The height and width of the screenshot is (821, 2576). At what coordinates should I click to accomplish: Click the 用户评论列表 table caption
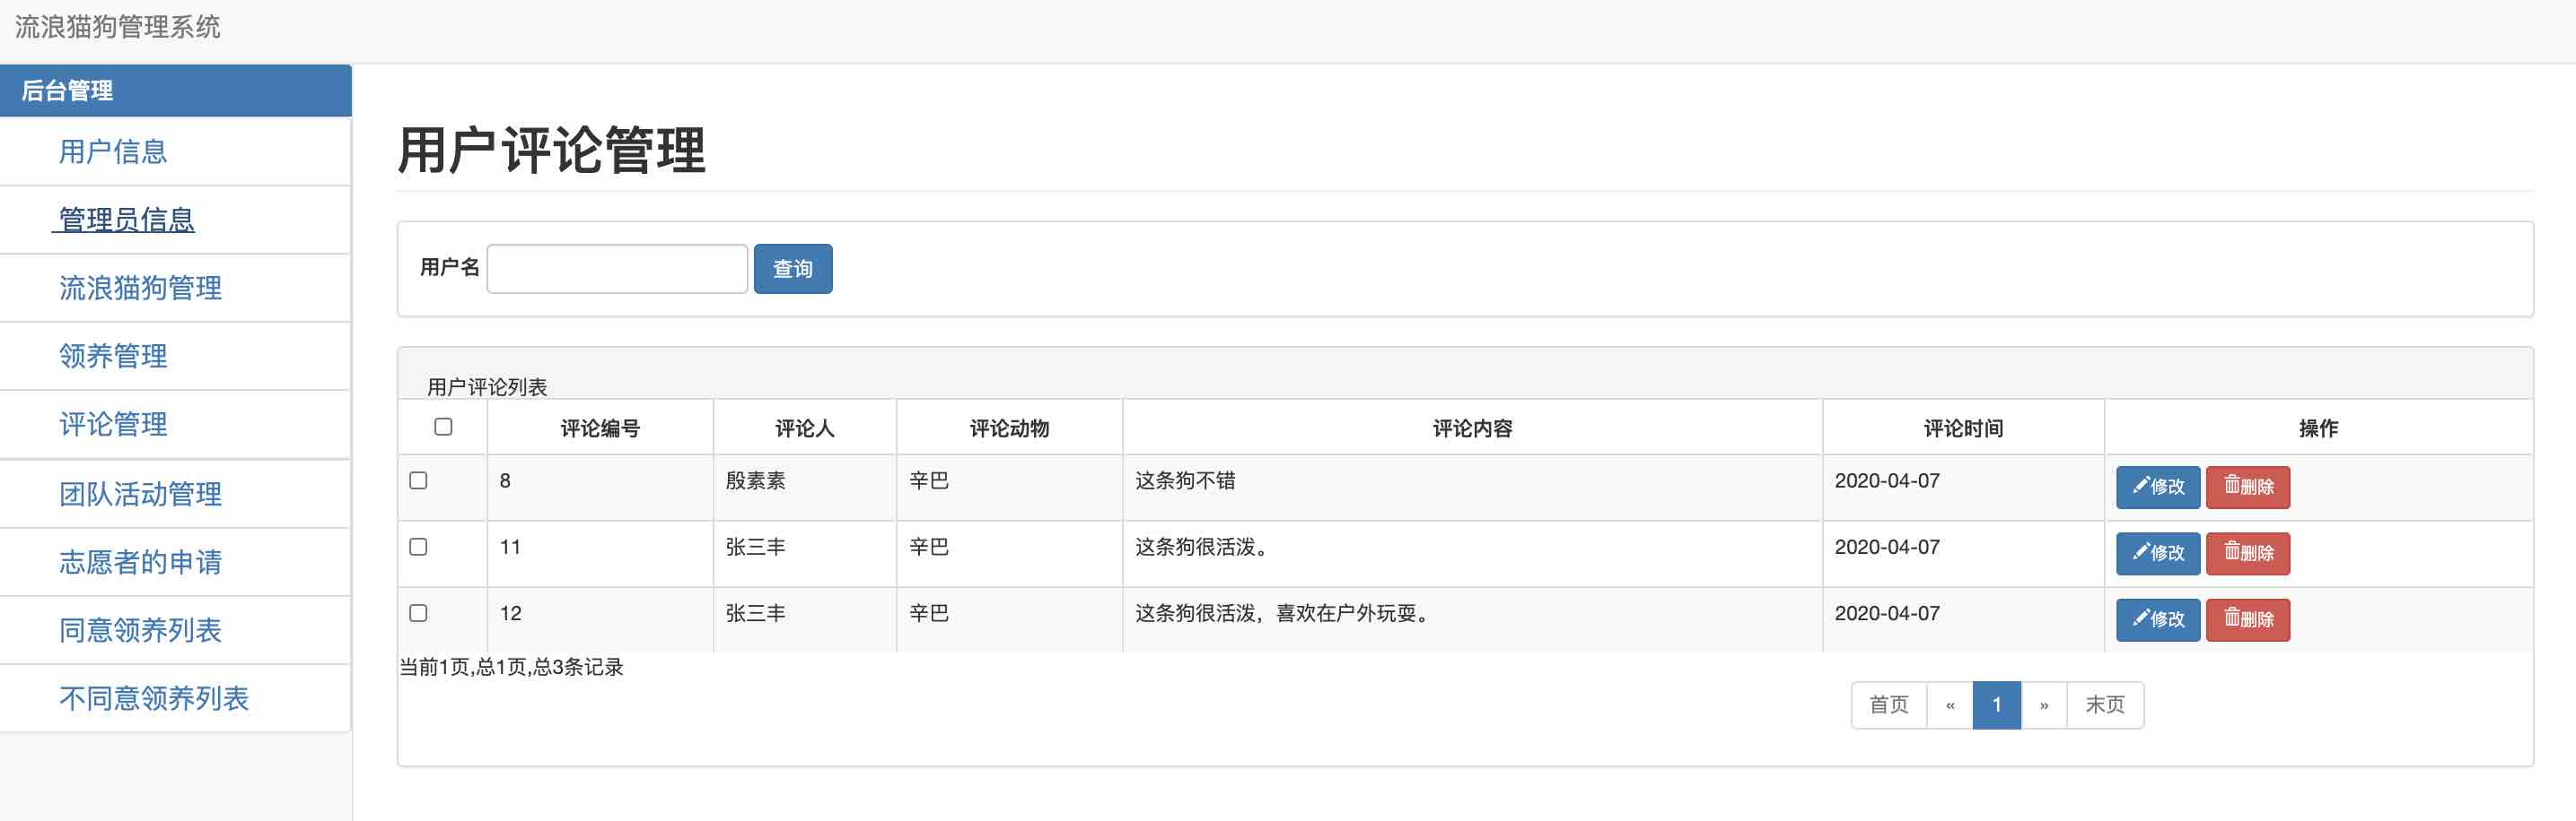click(x=487, y=387)
